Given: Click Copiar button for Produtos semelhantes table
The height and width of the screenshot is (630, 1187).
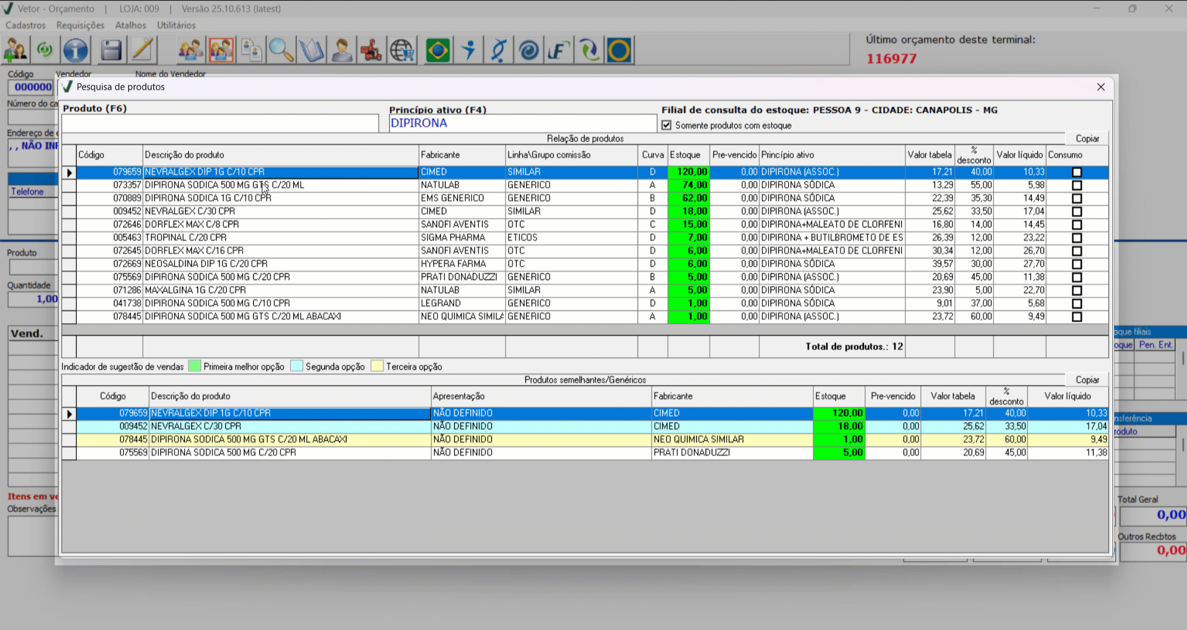Looking at the screenshot, I should (1087, 380).
